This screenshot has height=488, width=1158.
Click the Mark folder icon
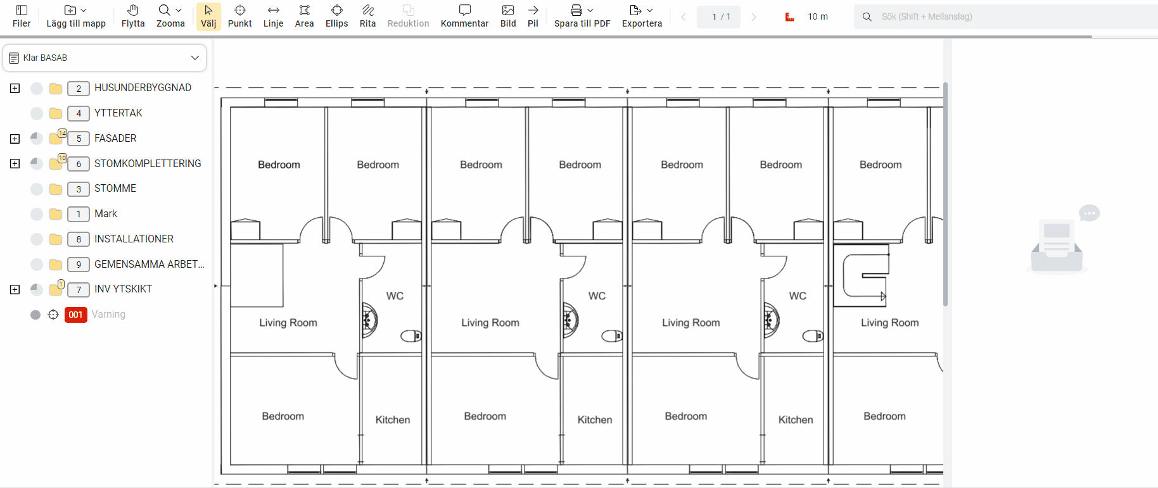(56, 214)
